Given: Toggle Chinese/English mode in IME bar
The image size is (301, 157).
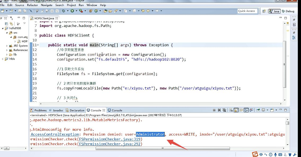Looking at the screenshot, I should point(261,155).
